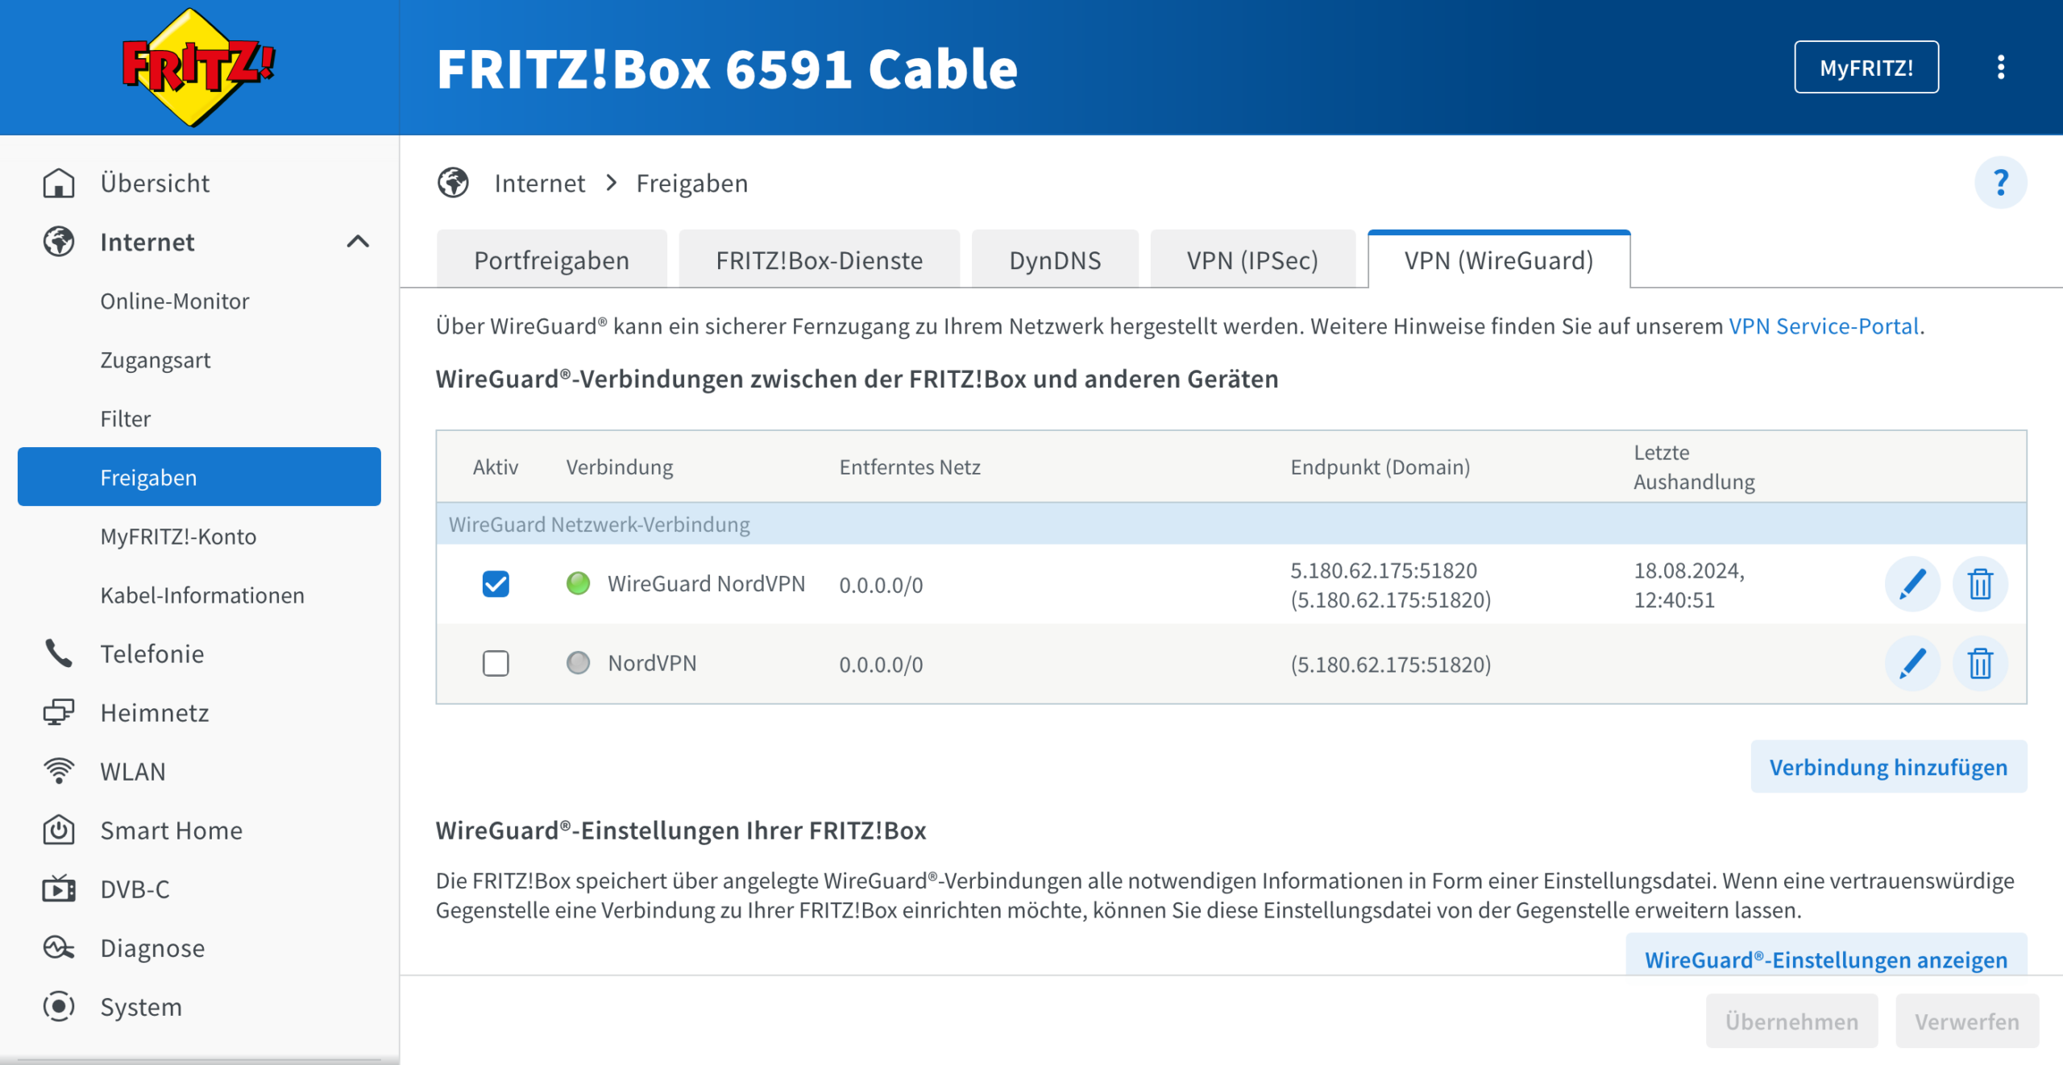
Task: Open the three-dot menu in the header
Action: (x=2000, y=68)
